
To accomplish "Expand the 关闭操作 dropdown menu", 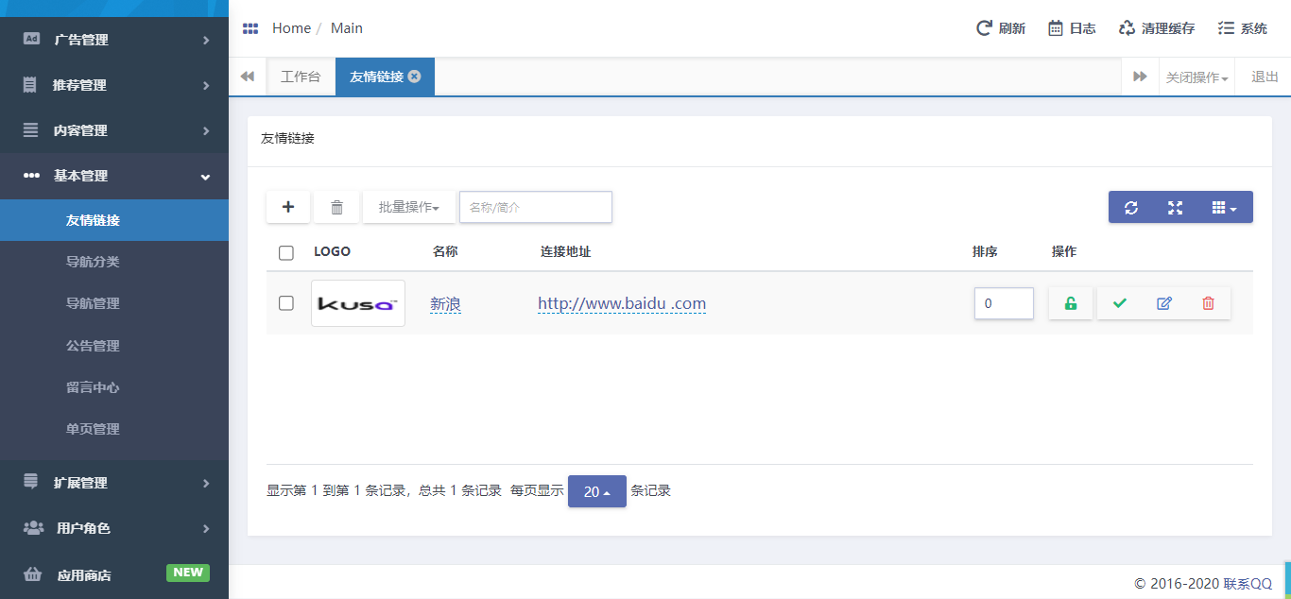I will point(1196,77).
